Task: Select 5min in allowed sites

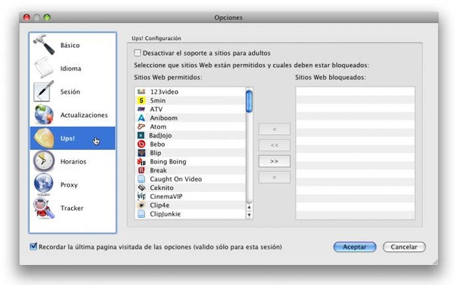Action: click(191, 100)
